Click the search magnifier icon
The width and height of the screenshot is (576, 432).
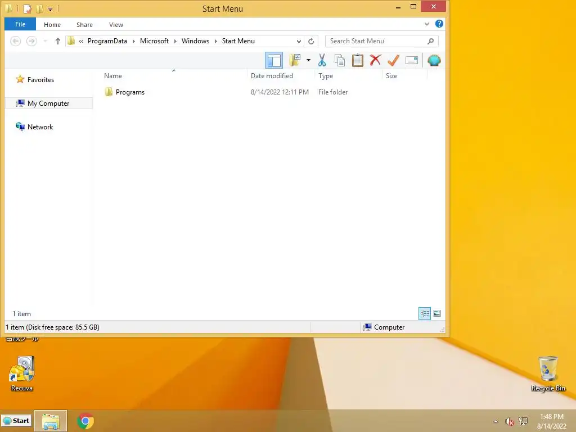430,41
